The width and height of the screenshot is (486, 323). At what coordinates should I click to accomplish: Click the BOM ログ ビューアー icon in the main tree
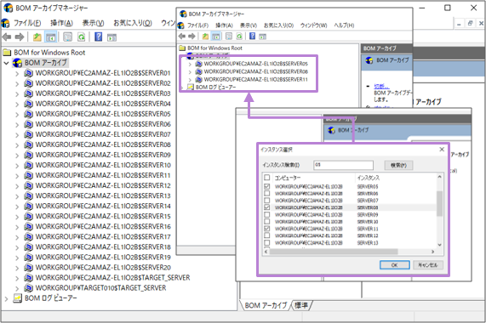[x=18, y=298]
